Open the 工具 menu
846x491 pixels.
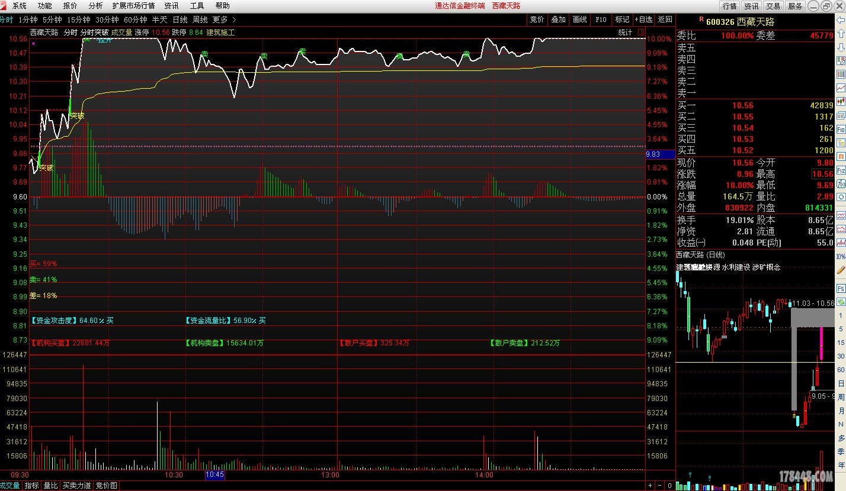click(197, 6)
